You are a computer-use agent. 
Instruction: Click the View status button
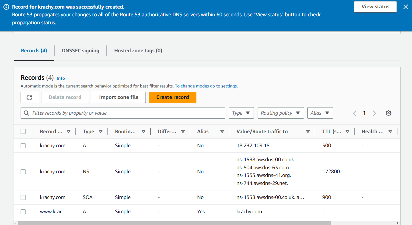tap(375, 7)
